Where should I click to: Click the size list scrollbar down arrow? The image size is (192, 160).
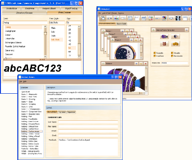point(79,57)
